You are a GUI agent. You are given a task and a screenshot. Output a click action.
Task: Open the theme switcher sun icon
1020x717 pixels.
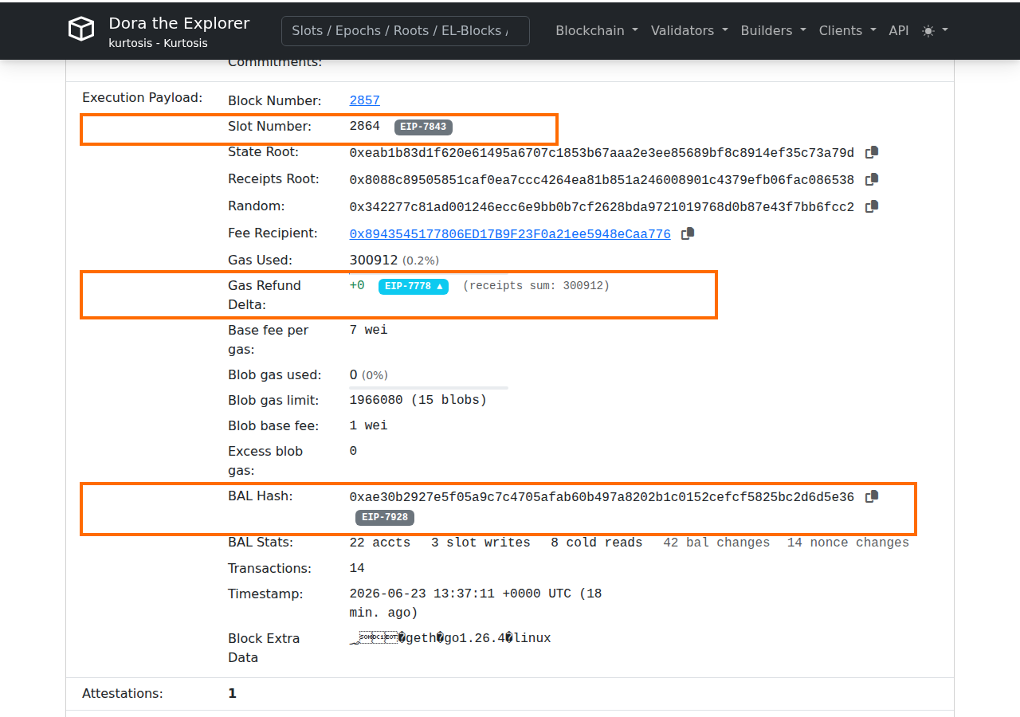(x=935, y=30)
